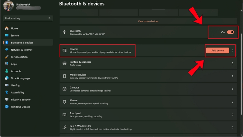Click the Devices keyboard icon
The image size is (243, 137).
(x=64, y=50)
